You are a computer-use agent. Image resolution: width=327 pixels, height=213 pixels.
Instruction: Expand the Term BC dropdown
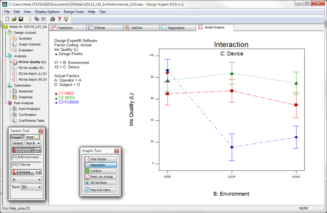[31, 187]
